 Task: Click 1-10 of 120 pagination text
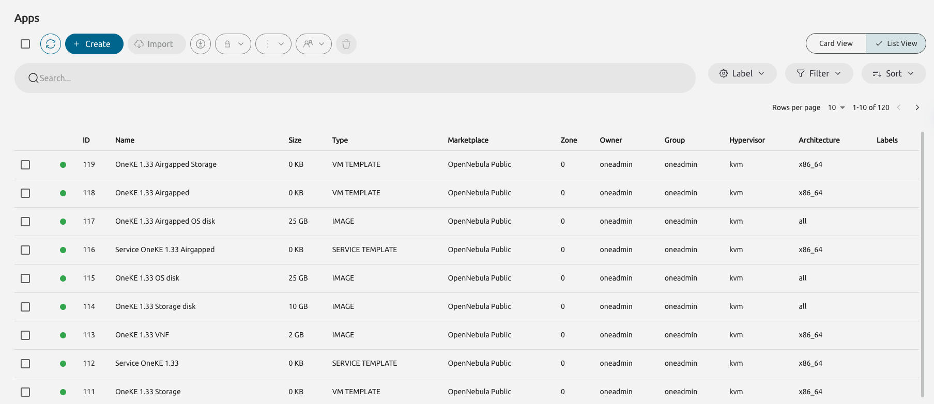[871, 107]
